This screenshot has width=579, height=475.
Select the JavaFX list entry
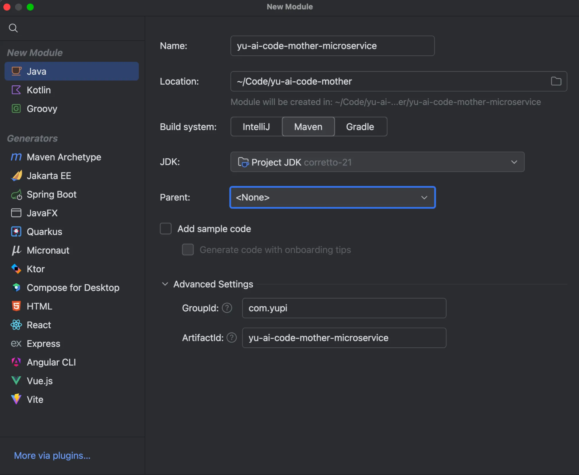point(72,213)
